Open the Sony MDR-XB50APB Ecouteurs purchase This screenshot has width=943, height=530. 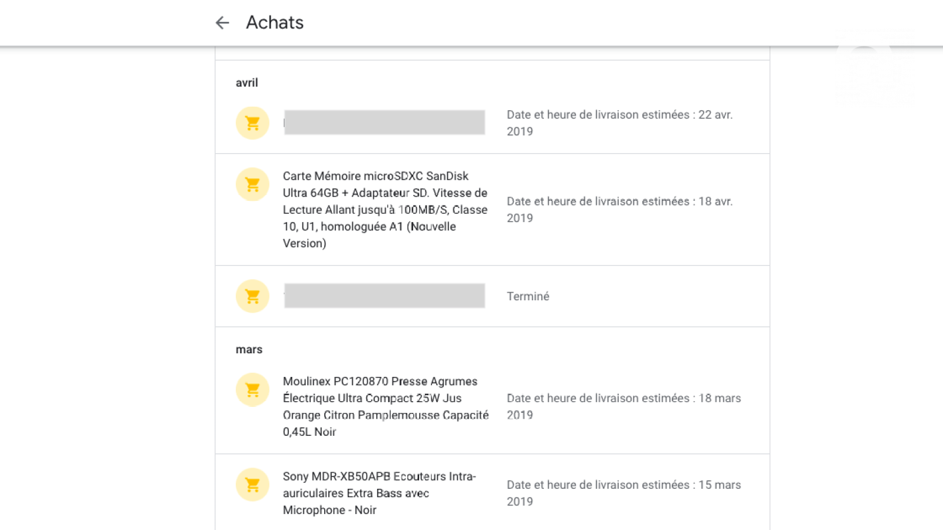[x=379, y=493]
